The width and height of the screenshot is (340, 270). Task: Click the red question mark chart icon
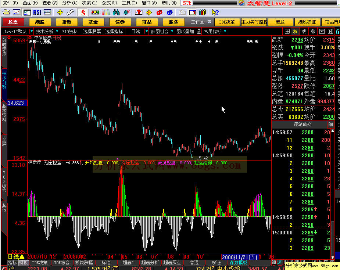click(139, 12)
